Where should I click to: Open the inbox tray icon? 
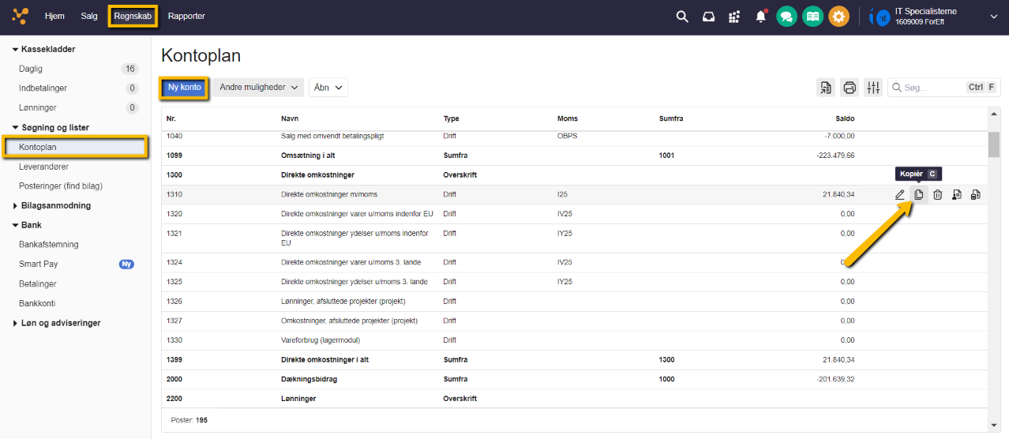pos(708,17)
